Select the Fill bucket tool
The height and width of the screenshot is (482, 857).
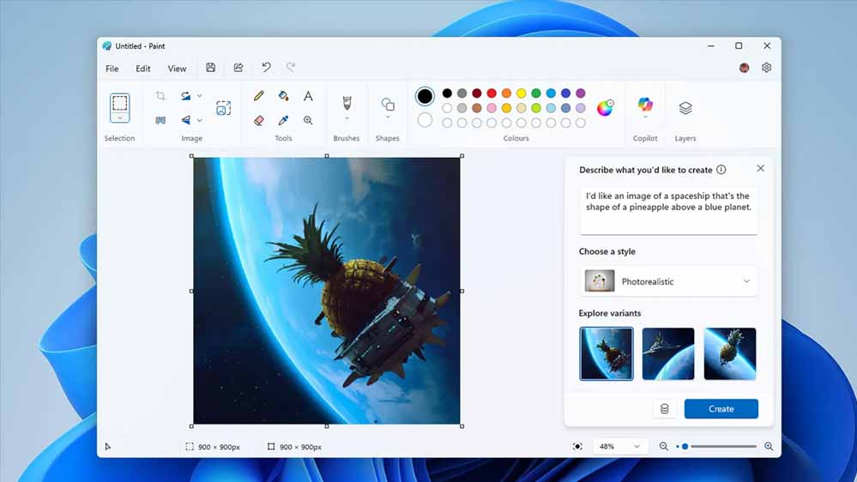(283, 96)
